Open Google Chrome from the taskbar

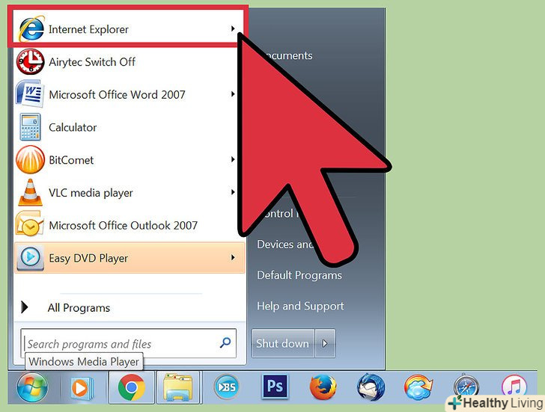132,387
